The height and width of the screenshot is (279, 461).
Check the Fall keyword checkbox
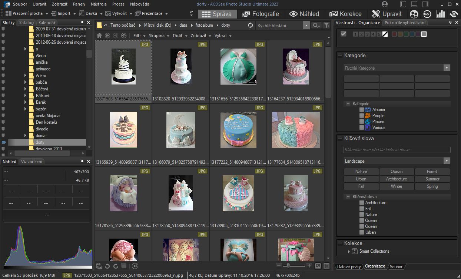(x=362, y=209)
